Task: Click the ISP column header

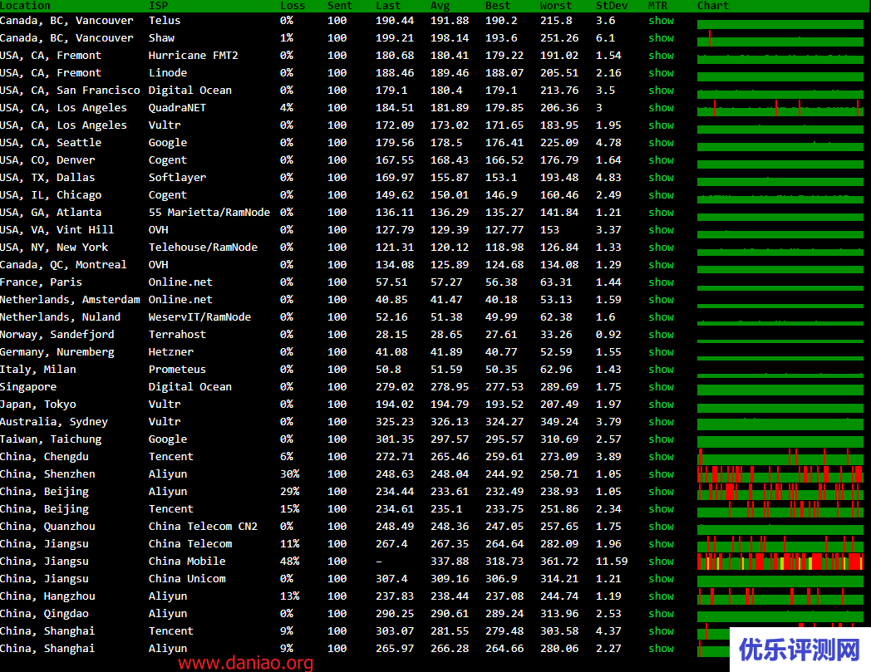Action: click(x=158, y=6)
